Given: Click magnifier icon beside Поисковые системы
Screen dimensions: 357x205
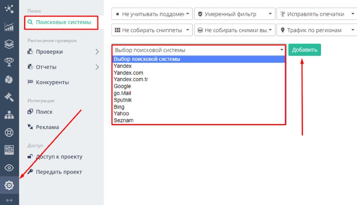Looking at the screenshot, I should [30, 22].
